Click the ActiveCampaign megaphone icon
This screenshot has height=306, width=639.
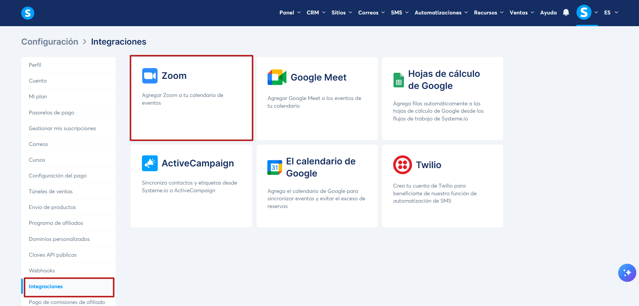coord(150,163)
